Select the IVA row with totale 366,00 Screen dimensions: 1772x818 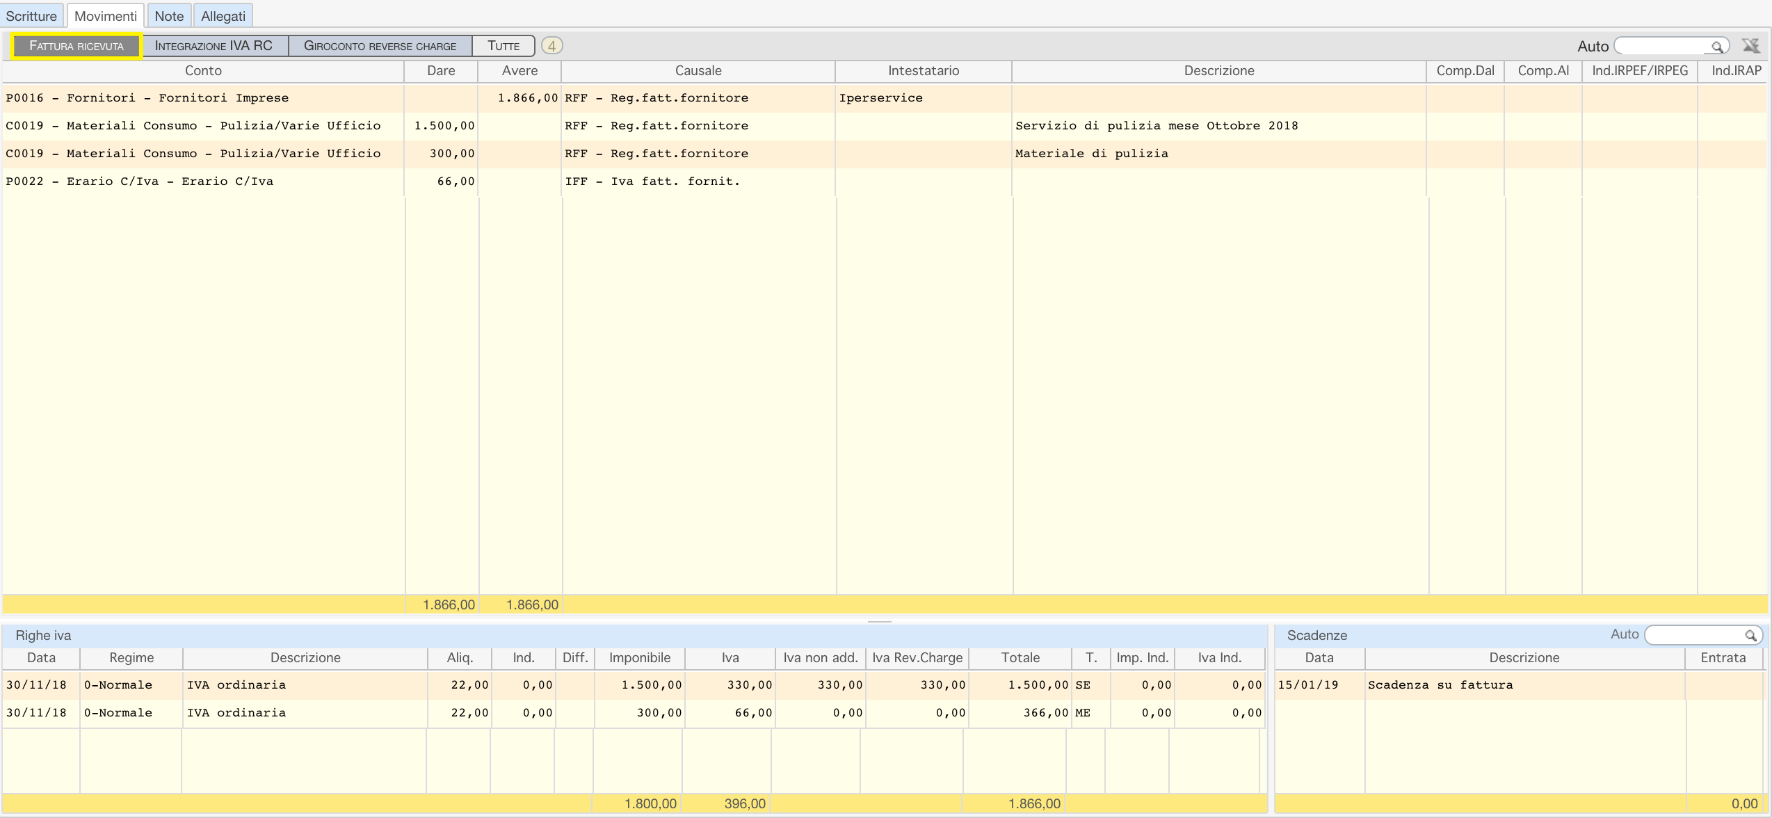click(x=634, y=713)
